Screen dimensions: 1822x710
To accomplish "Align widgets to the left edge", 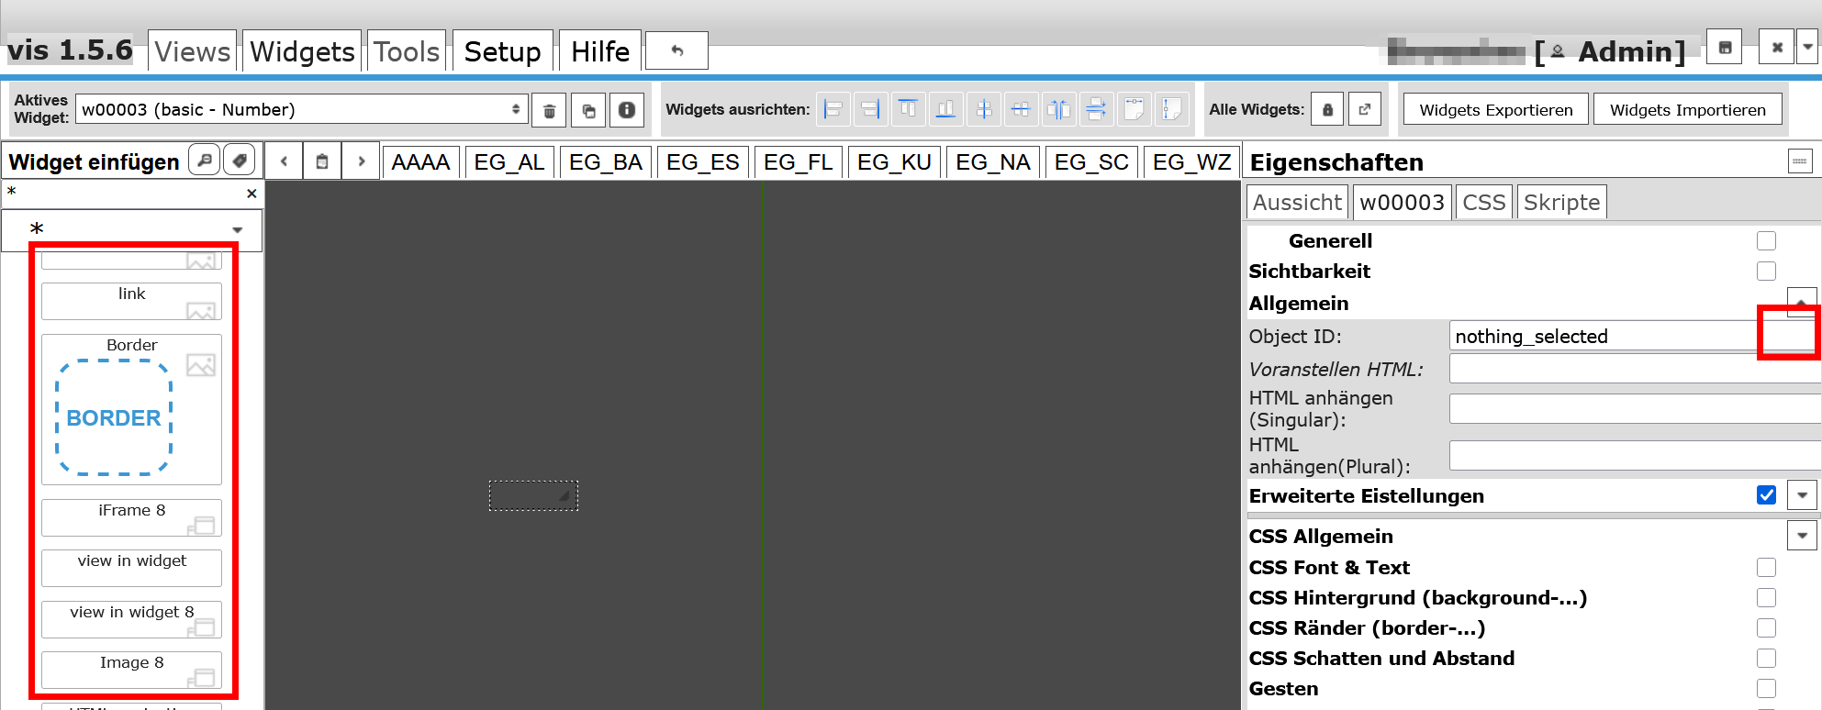I will pyautogui.click(x=833, y=110).
